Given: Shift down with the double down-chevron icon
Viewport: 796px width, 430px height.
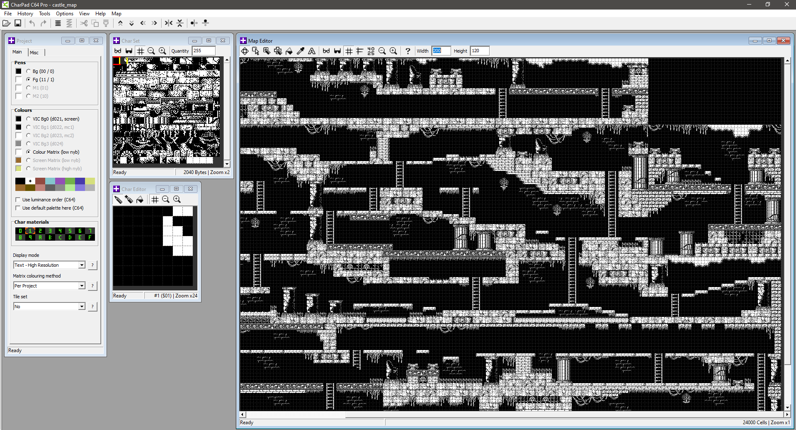Looking at the screenshot, I should pyautogui.click(x=131, y=23).
